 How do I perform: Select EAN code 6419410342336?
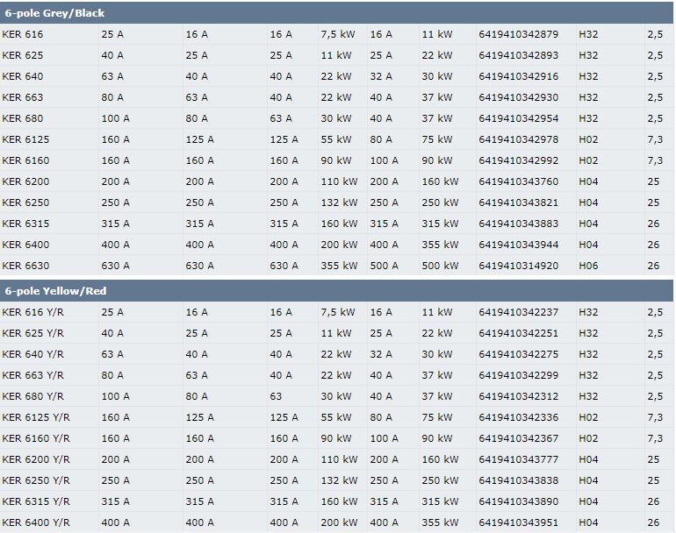pyautogui.click(x=518, y=417)
